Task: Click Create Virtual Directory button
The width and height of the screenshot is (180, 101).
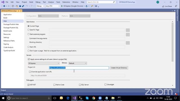Action: point(119,68)
